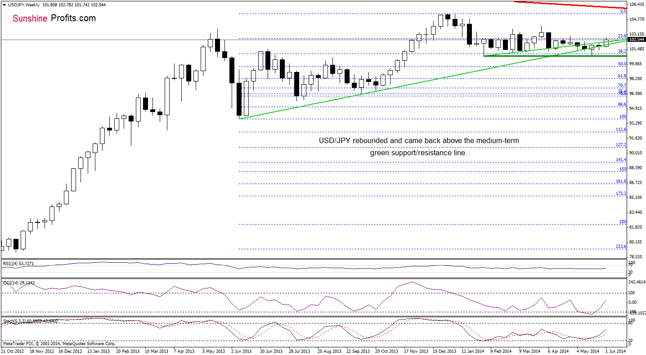The image size is (646, 355).
Task: Click the 90.010 price axis value
Action: [637, 153]
